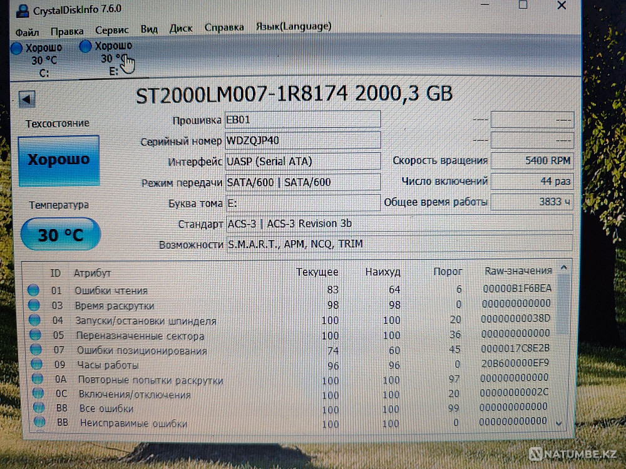Click the Стандарт field ACS-3
626x469 pixels.
[x=399, y=223]
